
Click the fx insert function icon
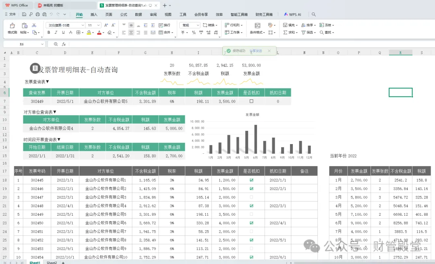[x=64, y=44]
